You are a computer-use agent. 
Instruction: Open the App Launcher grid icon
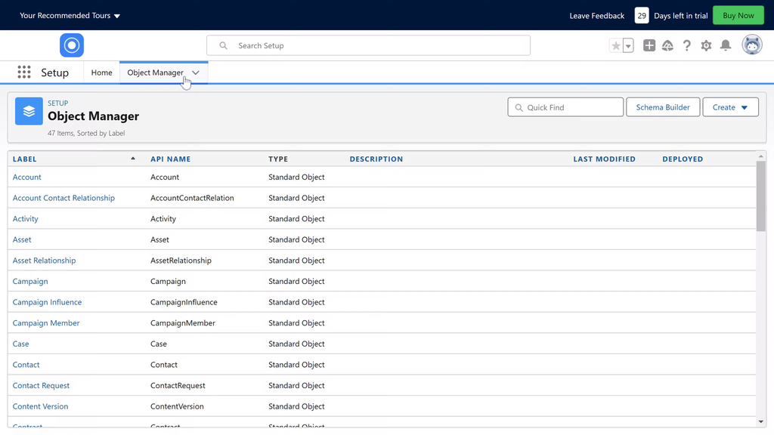[x=24, y=72]
